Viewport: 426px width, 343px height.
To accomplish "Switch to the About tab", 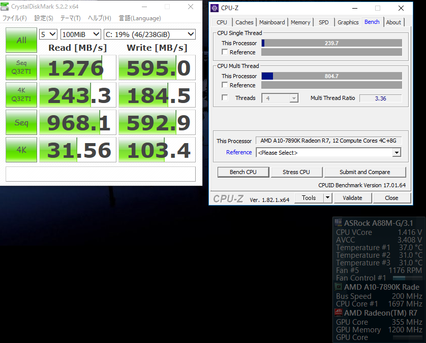I will (393, 22).
